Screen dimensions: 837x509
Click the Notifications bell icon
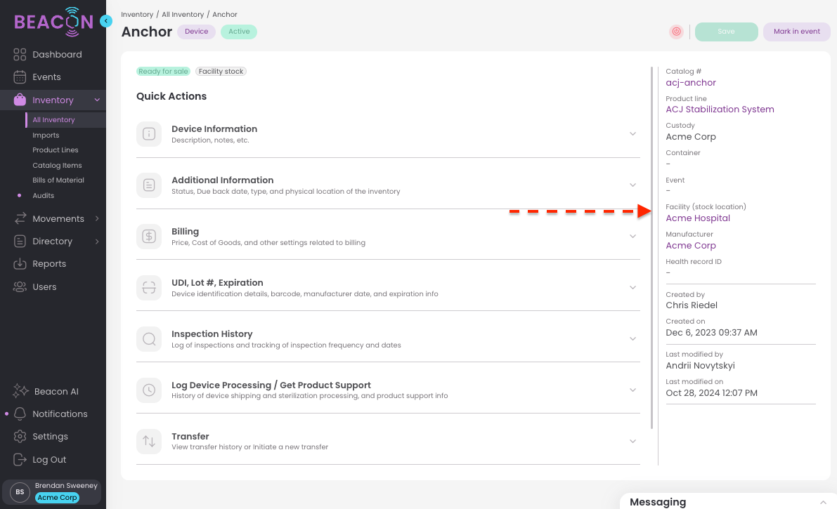(x=20, y=414)
